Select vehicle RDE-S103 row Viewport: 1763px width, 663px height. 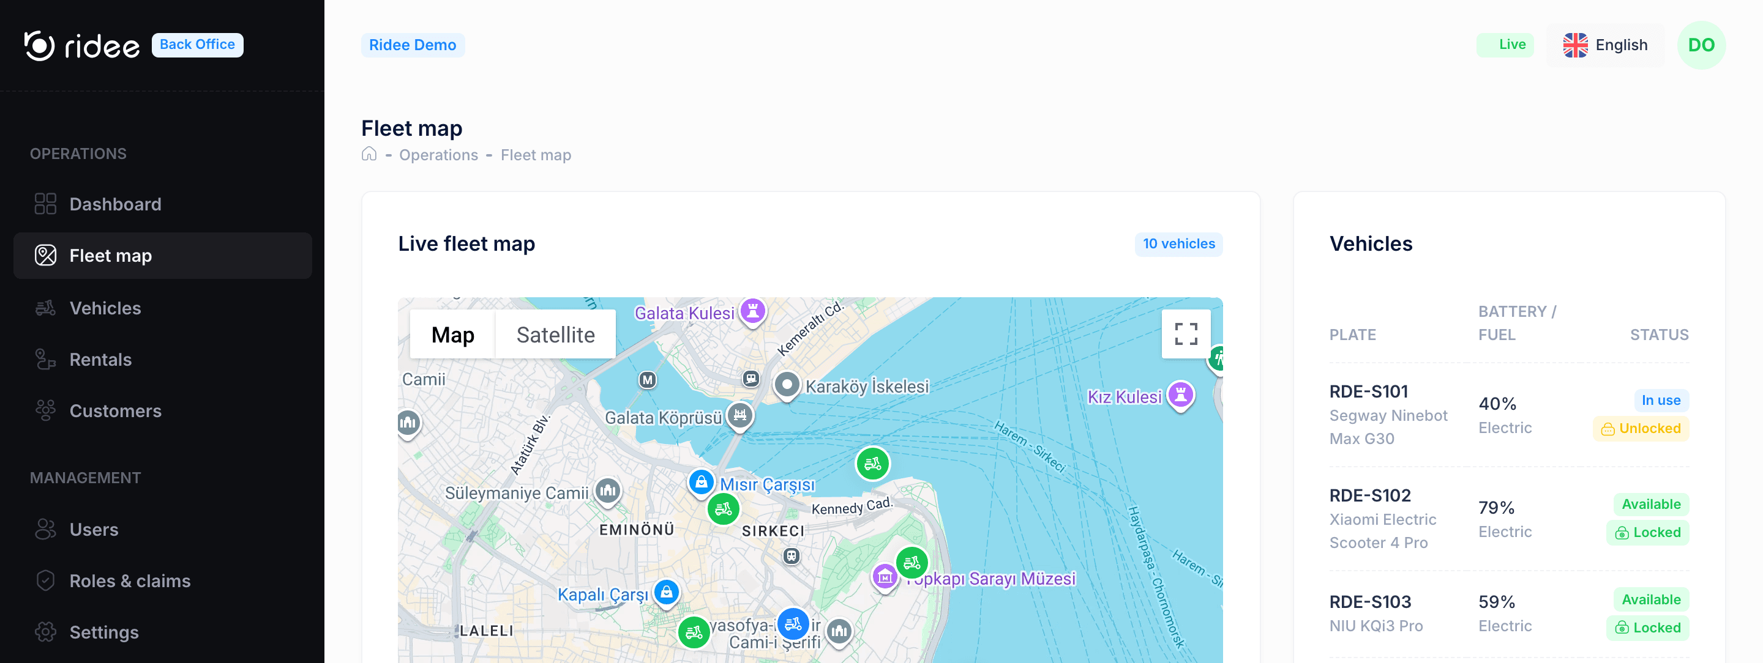[x=1508, y=614]
